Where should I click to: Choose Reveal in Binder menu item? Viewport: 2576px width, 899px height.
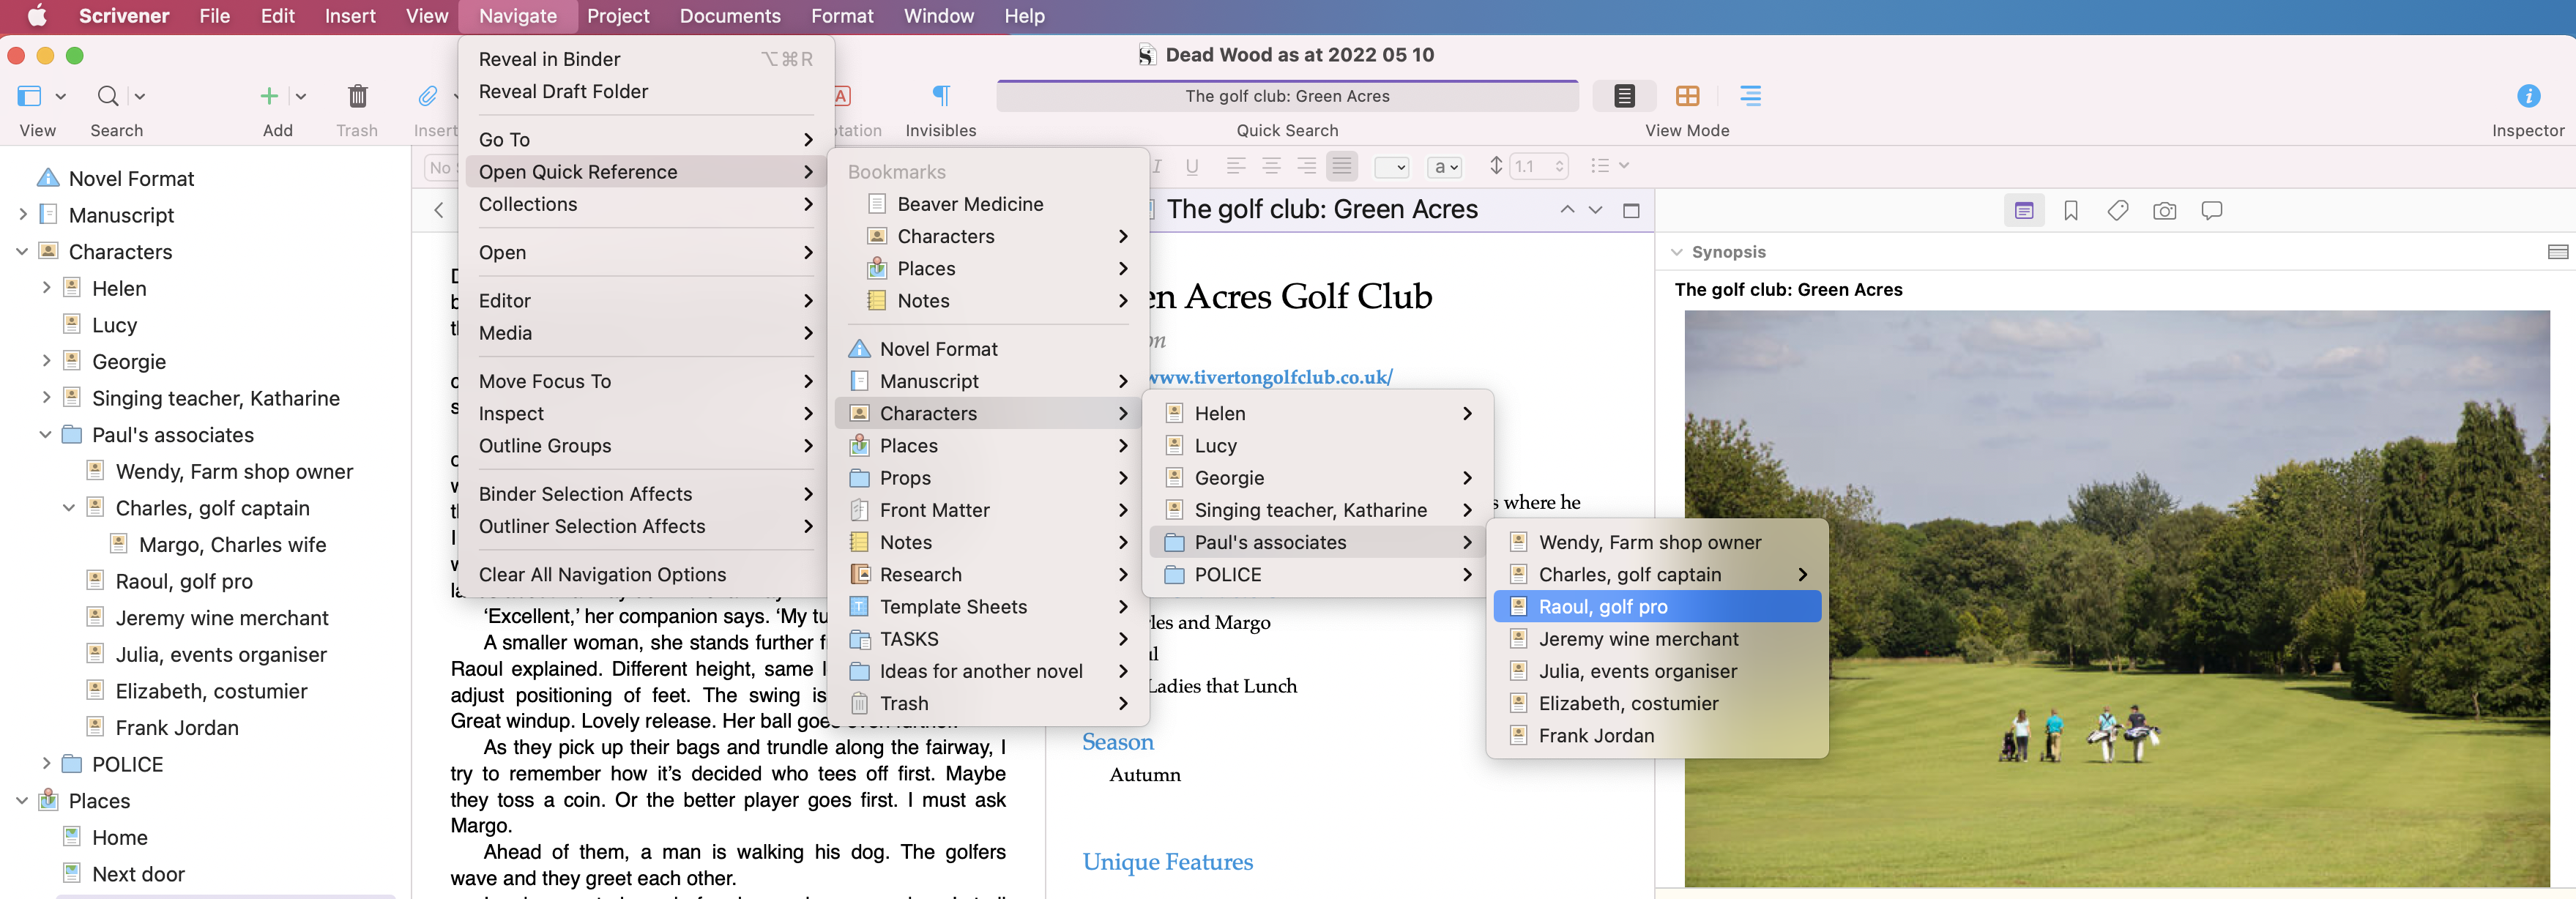645,59
